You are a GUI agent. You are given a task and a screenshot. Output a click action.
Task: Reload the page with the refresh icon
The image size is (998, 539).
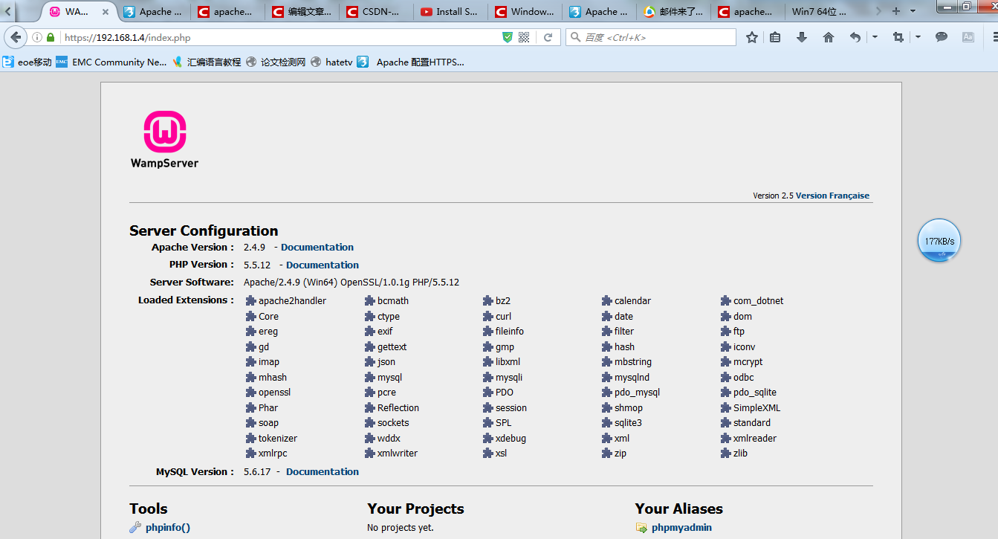[548, 37]
